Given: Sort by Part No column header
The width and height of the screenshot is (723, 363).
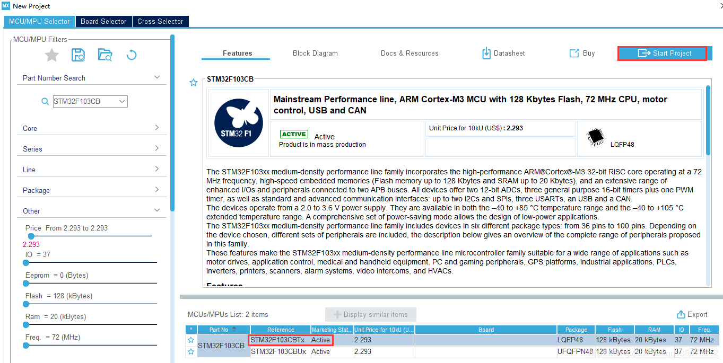Looking at the screenshot, I should (223, 330).
